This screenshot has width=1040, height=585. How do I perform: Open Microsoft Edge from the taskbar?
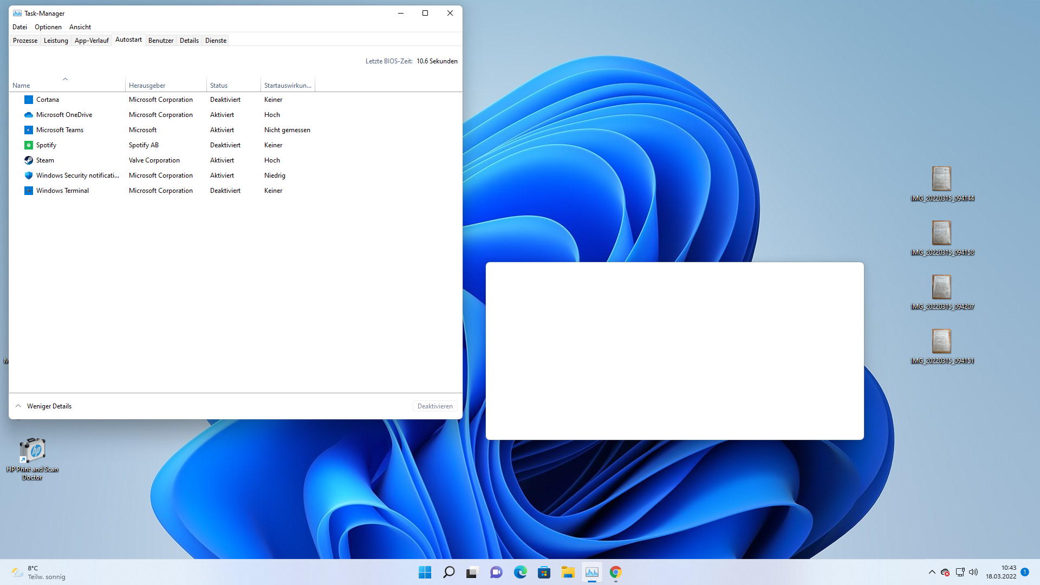coord(520,572)
